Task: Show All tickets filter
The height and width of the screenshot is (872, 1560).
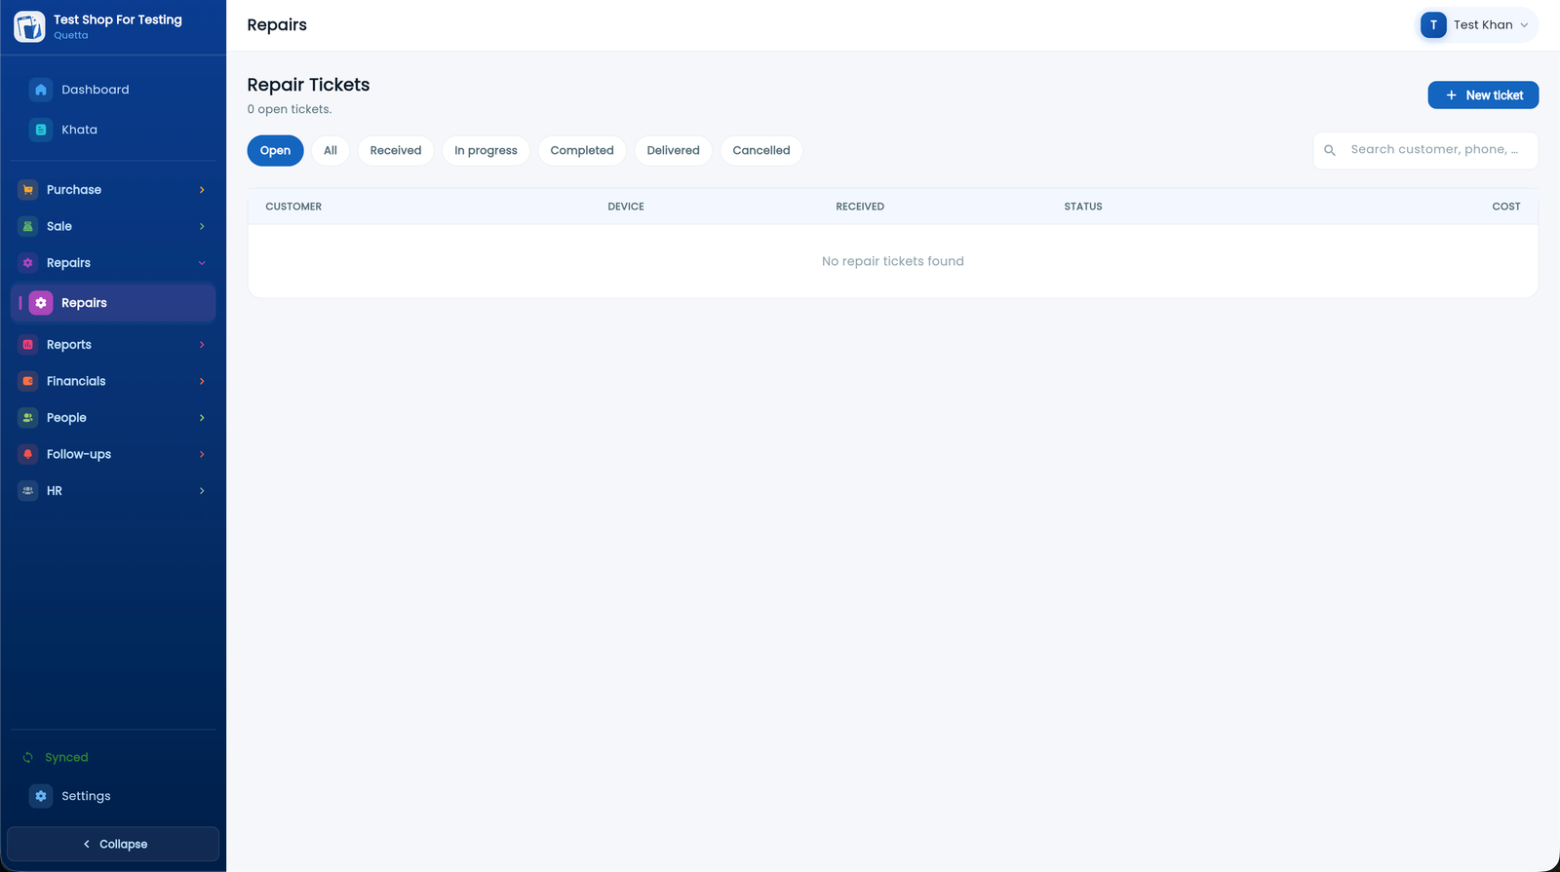Action: tap(331, 150)
